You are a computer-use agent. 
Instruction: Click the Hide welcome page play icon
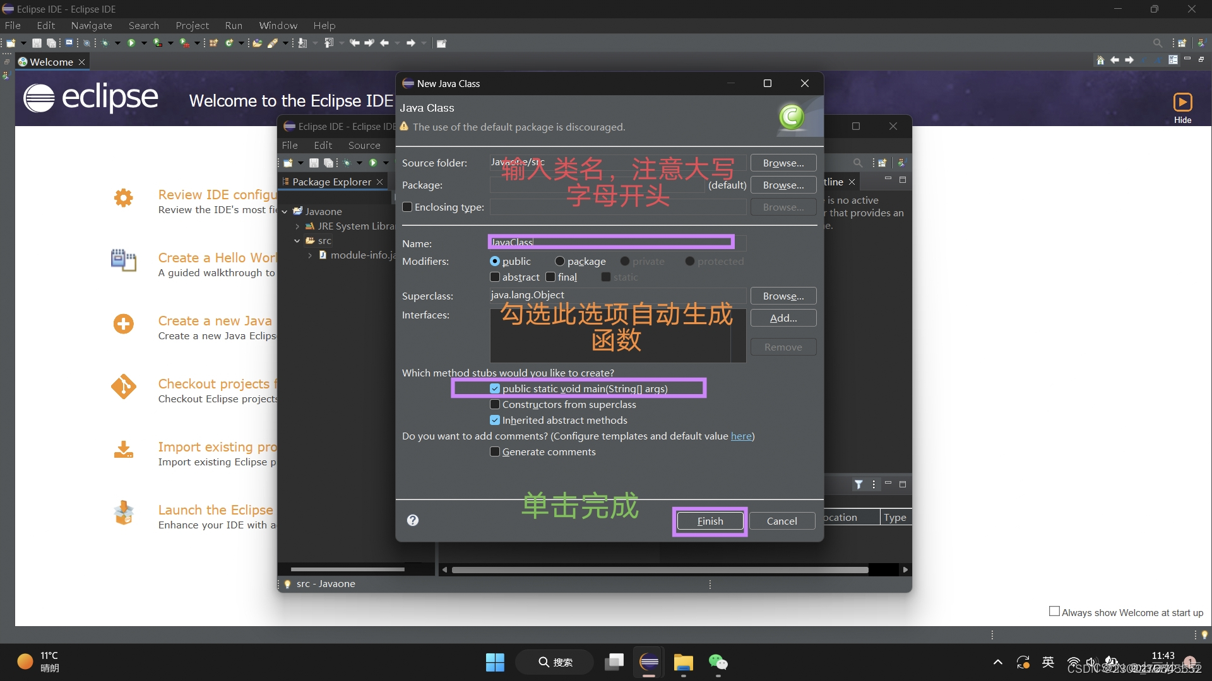(1182, 102)
